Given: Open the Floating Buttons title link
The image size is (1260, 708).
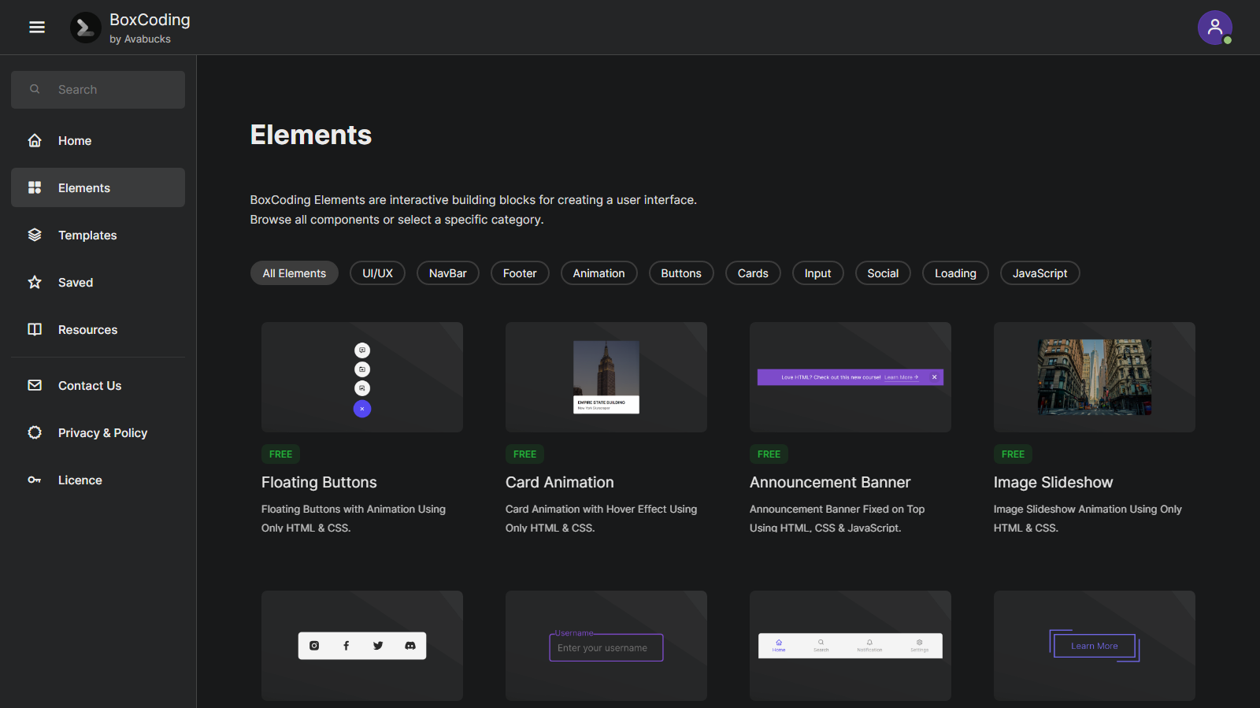Looking at the screenshot, I should click(x=319, y=482).
